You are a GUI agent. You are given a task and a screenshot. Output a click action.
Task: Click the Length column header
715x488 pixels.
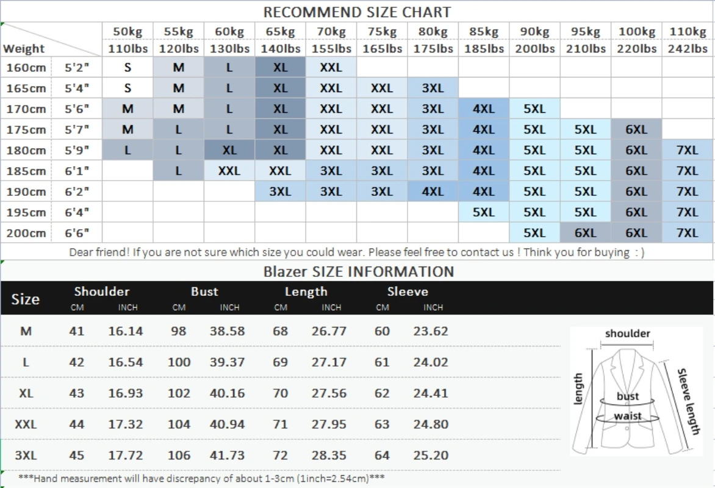(x=306, y=292)
